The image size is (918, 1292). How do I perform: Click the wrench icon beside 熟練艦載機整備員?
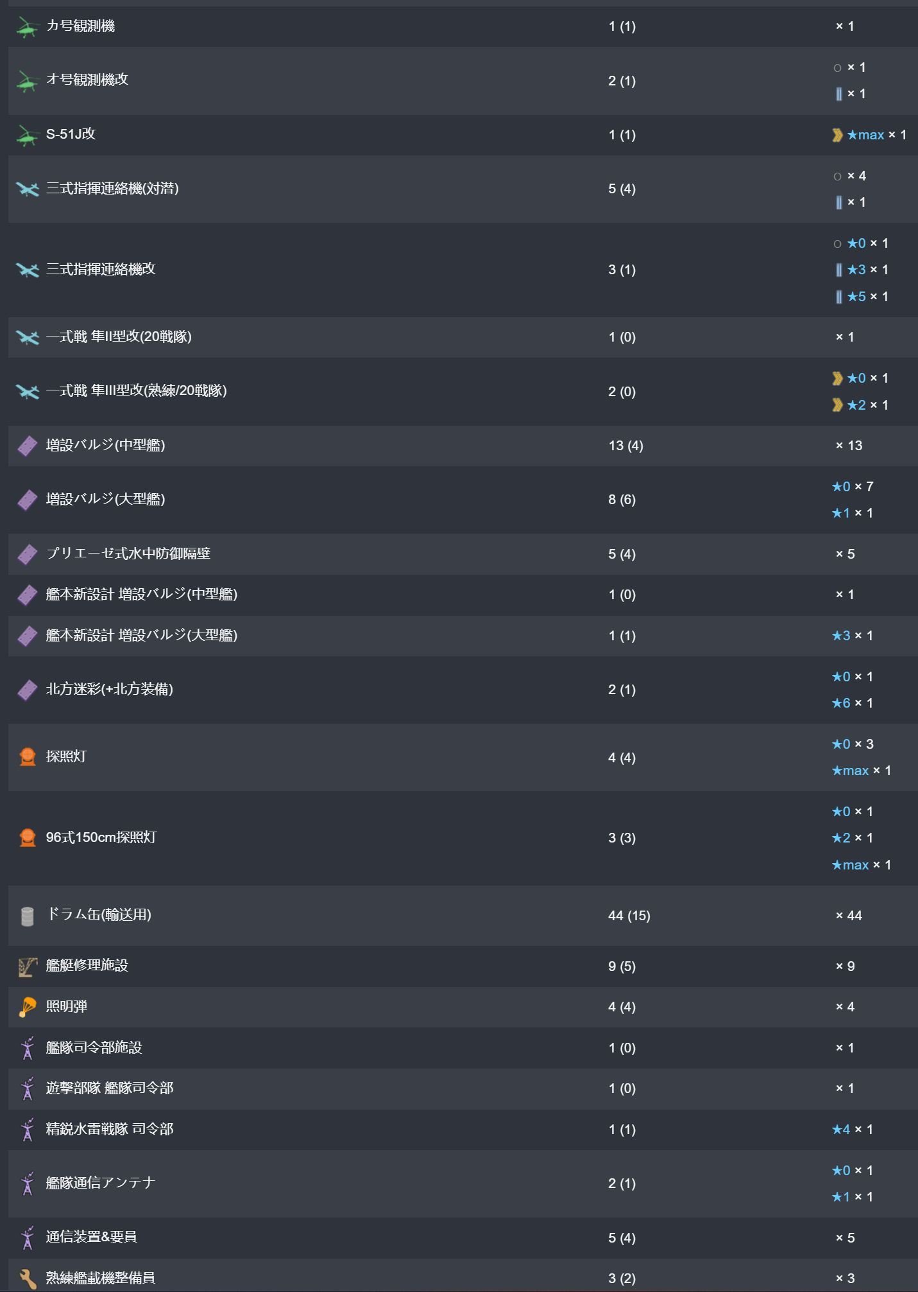27,1279
